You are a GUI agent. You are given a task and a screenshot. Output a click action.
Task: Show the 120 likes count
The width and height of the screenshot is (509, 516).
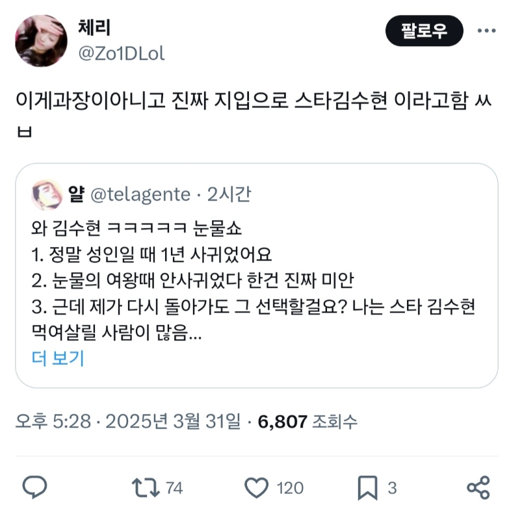coord(290,488)
